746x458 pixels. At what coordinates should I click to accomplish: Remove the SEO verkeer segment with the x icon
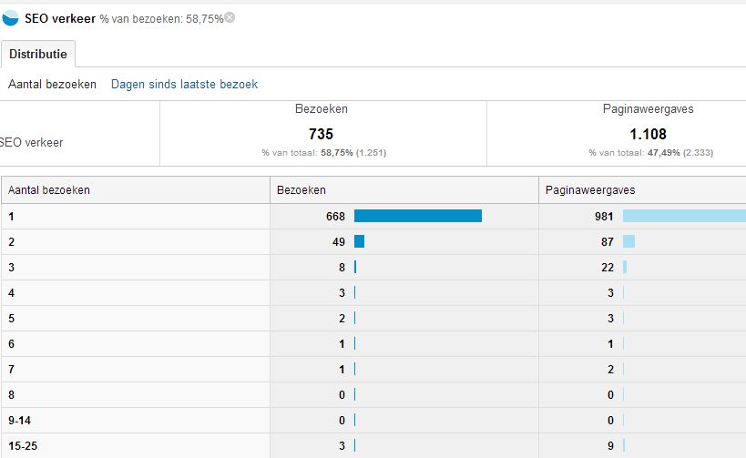coord(230,17)
